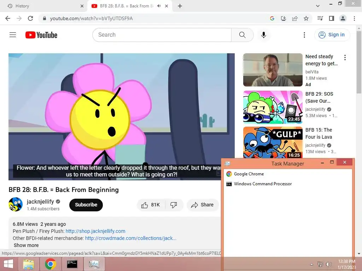Click Chrome icon on taskbar
Screen dimensions: 362x271
tap(51, 264)
